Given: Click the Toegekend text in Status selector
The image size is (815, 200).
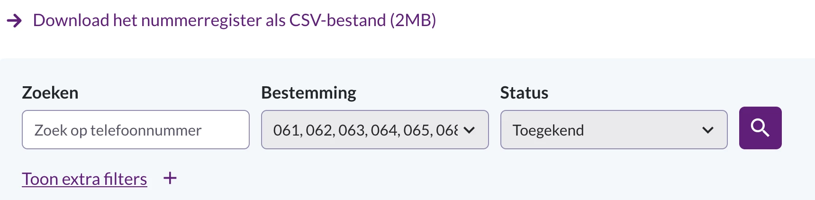Looking at the screenshot, I should tap(548, 130).
